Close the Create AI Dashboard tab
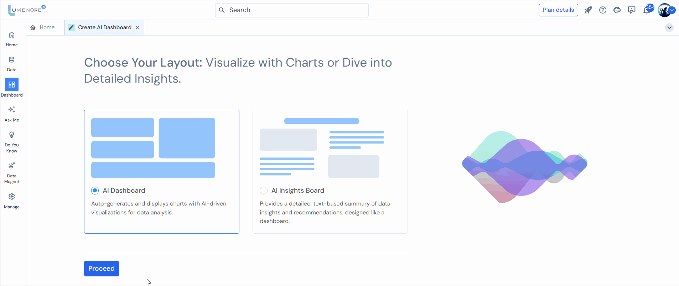The height and width of the screenshot is (286, 679). tap(138, 28)
